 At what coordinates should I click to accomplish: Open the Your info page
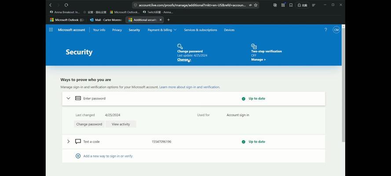tap(99, 30)
